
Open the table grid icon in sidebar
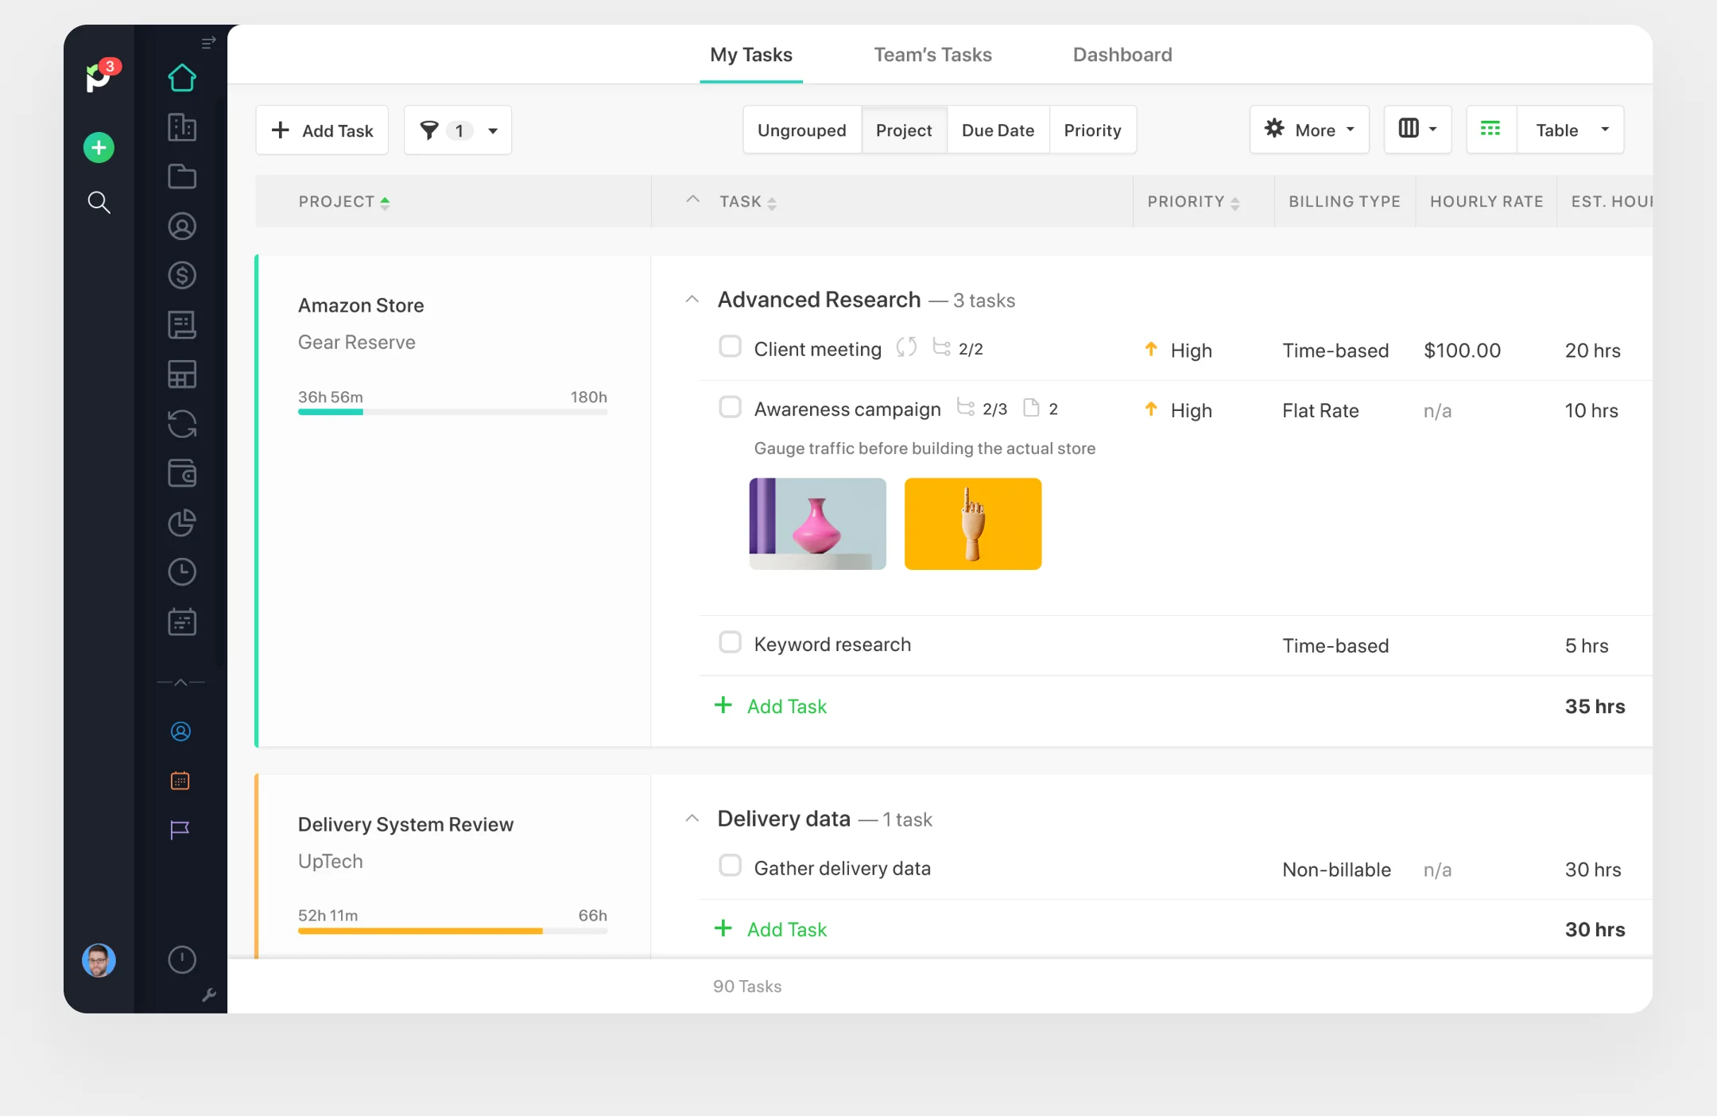click(x=182, y=374)
